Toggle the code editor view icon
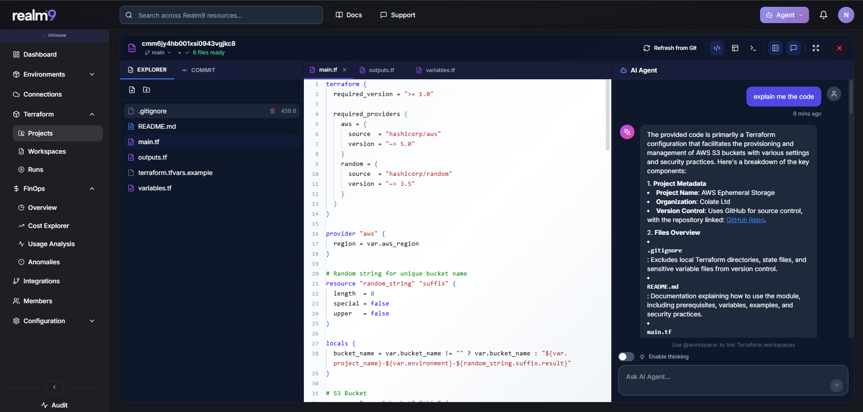 click(717, 48)
